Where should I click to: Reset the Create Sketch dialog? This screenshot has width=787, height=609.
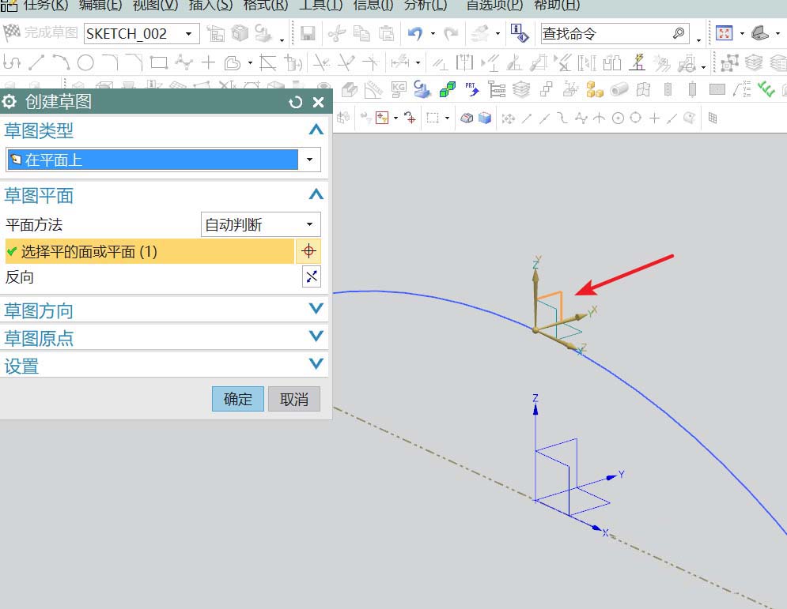click(296, 102)
